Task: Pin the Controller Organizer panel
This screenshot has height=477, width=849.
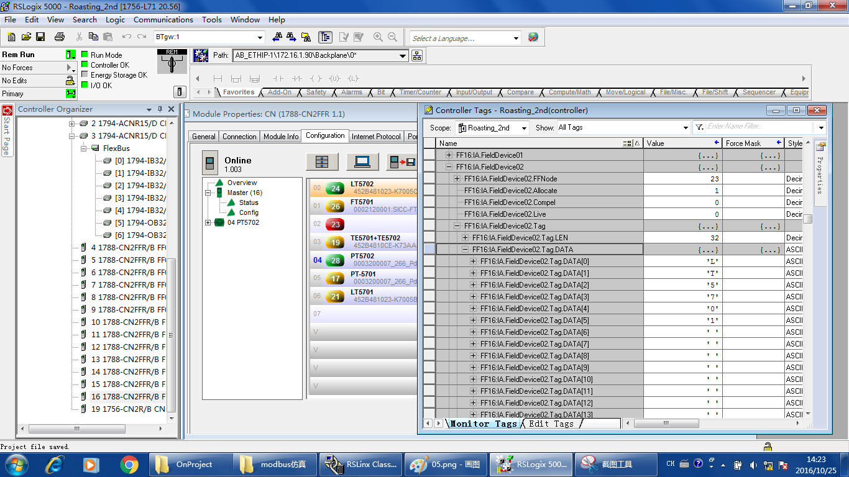Action: point(160,109)
